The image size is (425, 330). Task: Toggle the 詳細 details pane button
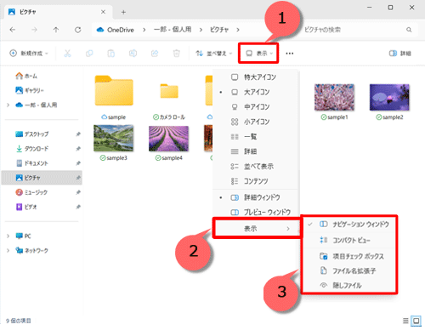click(x=400, y=54)
